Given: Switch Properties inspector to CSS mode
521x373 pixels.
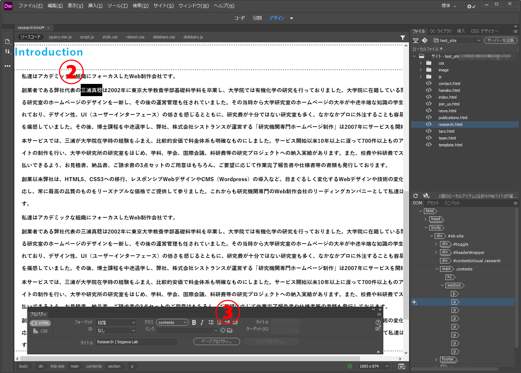Looking at the screenshot, I should (x=40, y=331).
